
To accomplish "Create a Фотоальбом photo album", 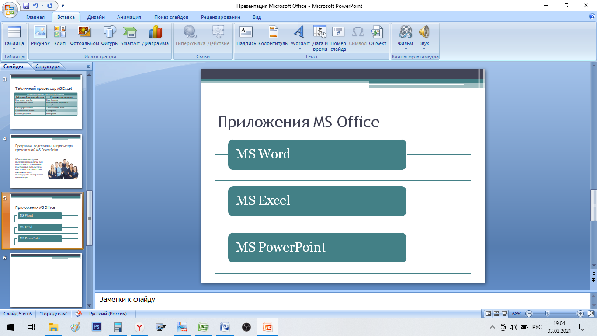I will [84, 36].
